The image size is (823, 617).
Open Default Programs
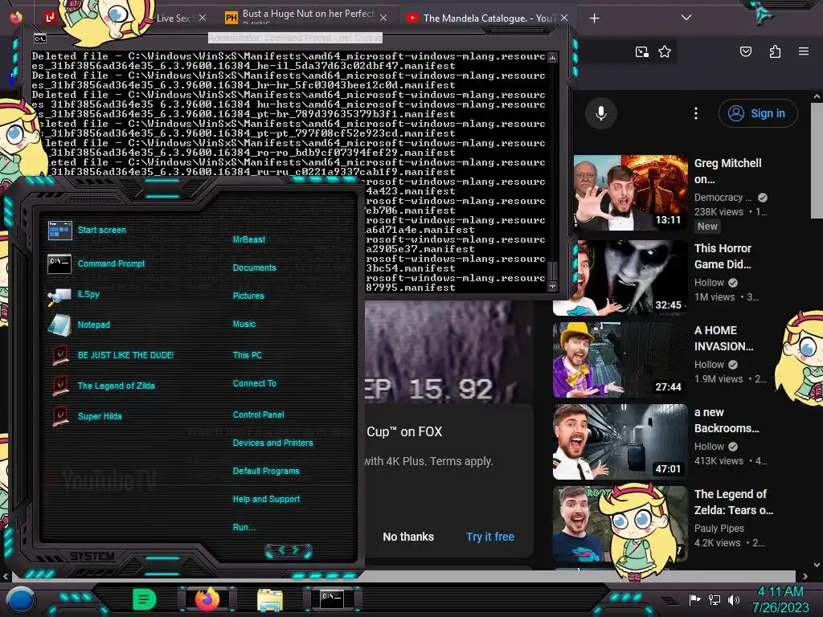[x=266, y=471]
